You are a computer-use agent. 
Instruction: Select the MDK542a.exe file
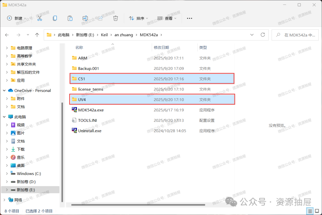[x=152, y=110]
